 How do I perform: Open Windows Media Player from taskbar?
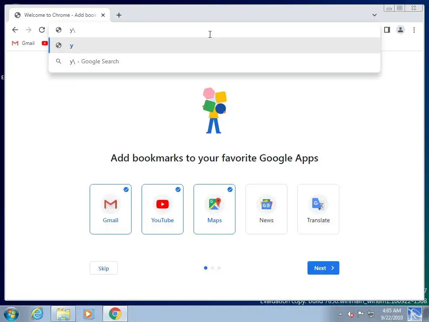point(89,314)
